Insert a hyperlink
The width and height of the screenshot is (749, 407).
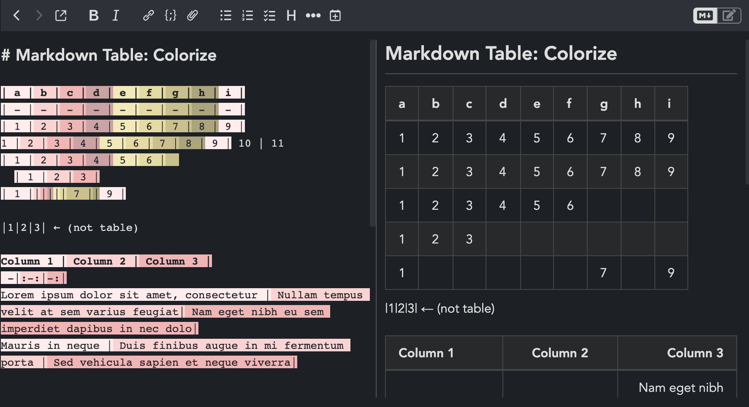148,16
